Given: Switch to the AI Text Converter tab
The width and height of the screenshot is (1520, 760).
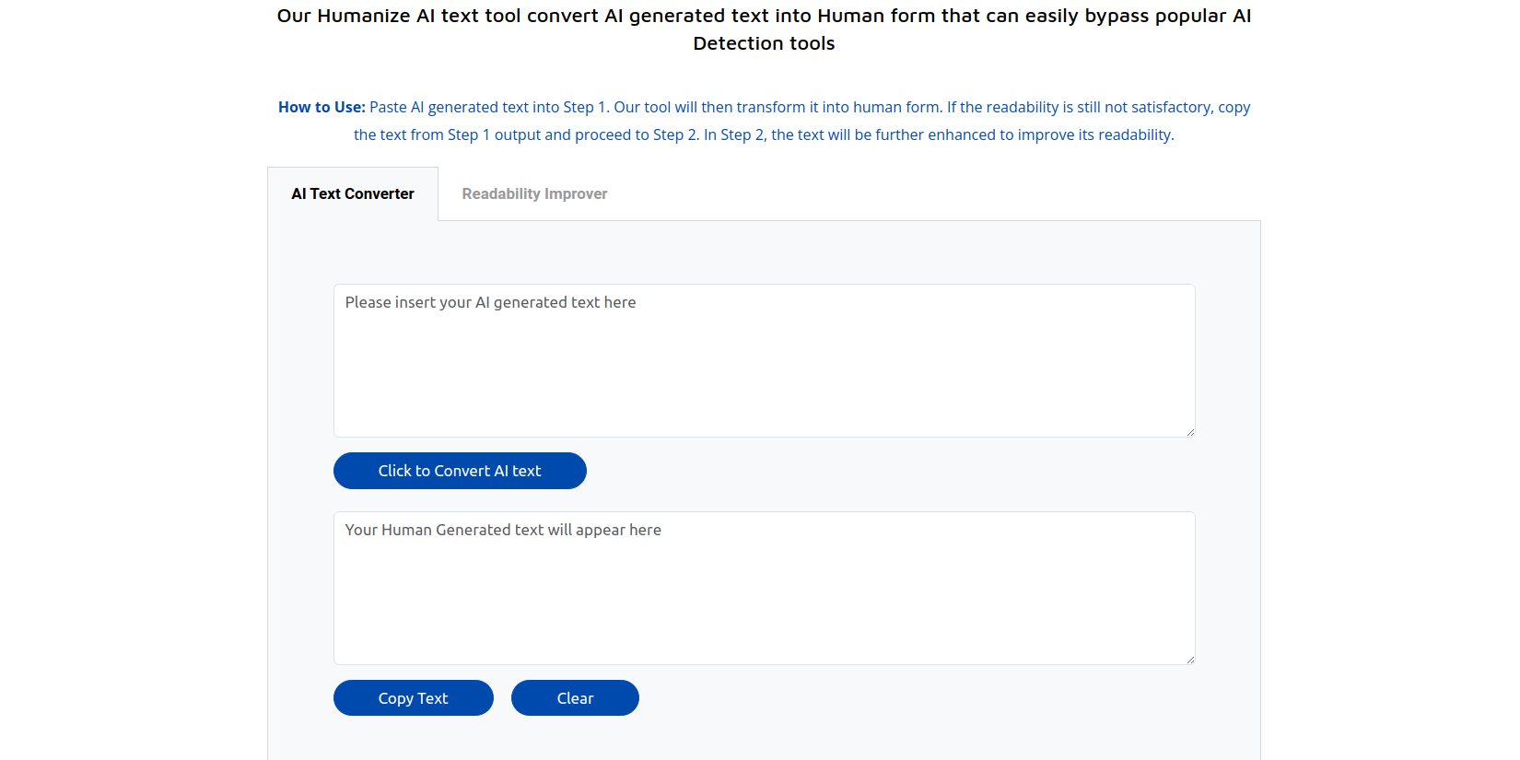Looking at the screenshot, I should coord(353,193).
